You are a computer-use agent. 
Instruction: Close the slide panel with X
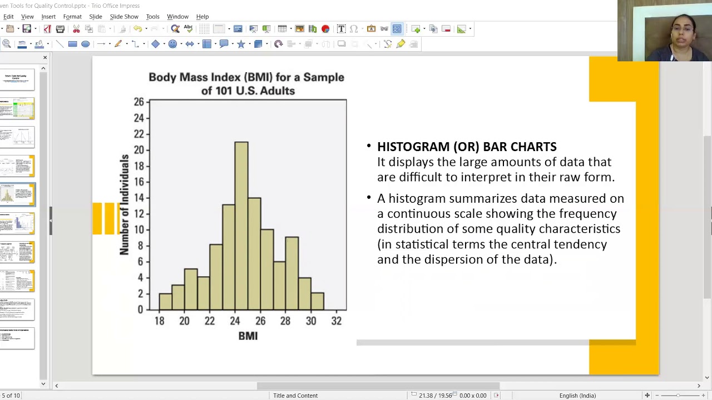[x=45, y=58]
